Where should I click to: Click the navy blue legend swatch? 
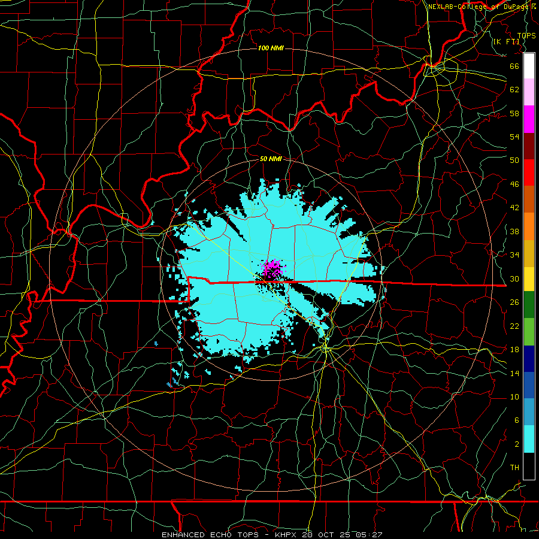tap(529, 359)
